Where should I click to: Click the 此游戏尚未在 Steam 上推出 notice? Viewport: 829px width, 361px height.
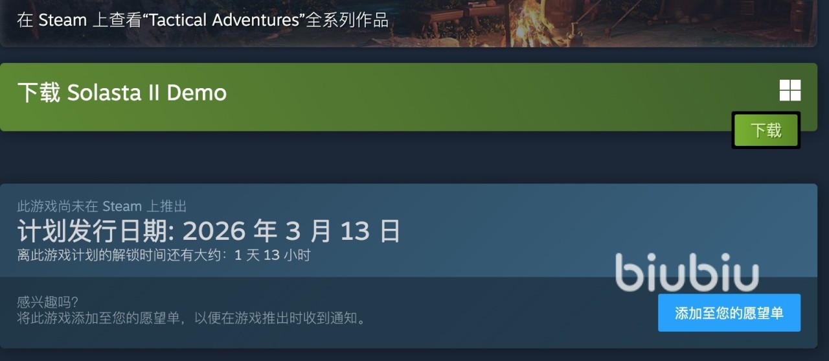pyautogui.click(x=102, y=207)
